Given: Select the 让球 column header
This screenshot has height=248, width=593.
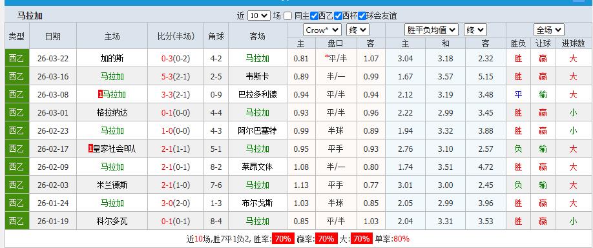Looking at the screenshot, I should [543, 43].
